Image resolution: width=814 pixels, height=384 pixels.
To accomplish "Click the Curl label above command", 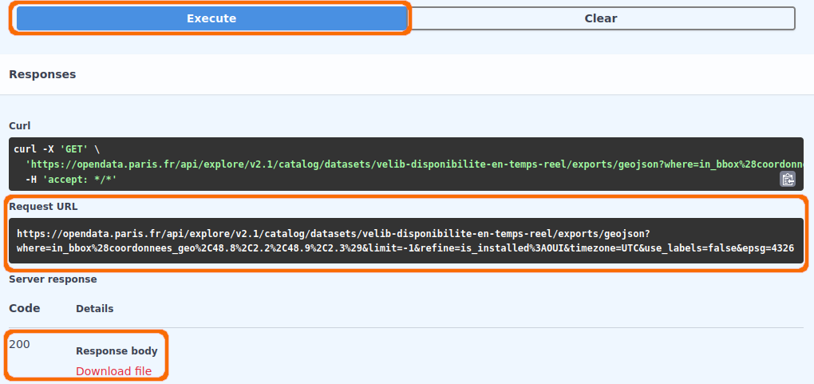I will 20,126.
